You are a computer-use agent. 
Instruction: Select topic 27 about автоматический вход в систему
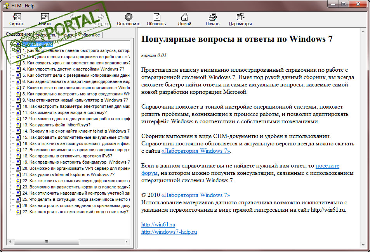click(75, 212)
